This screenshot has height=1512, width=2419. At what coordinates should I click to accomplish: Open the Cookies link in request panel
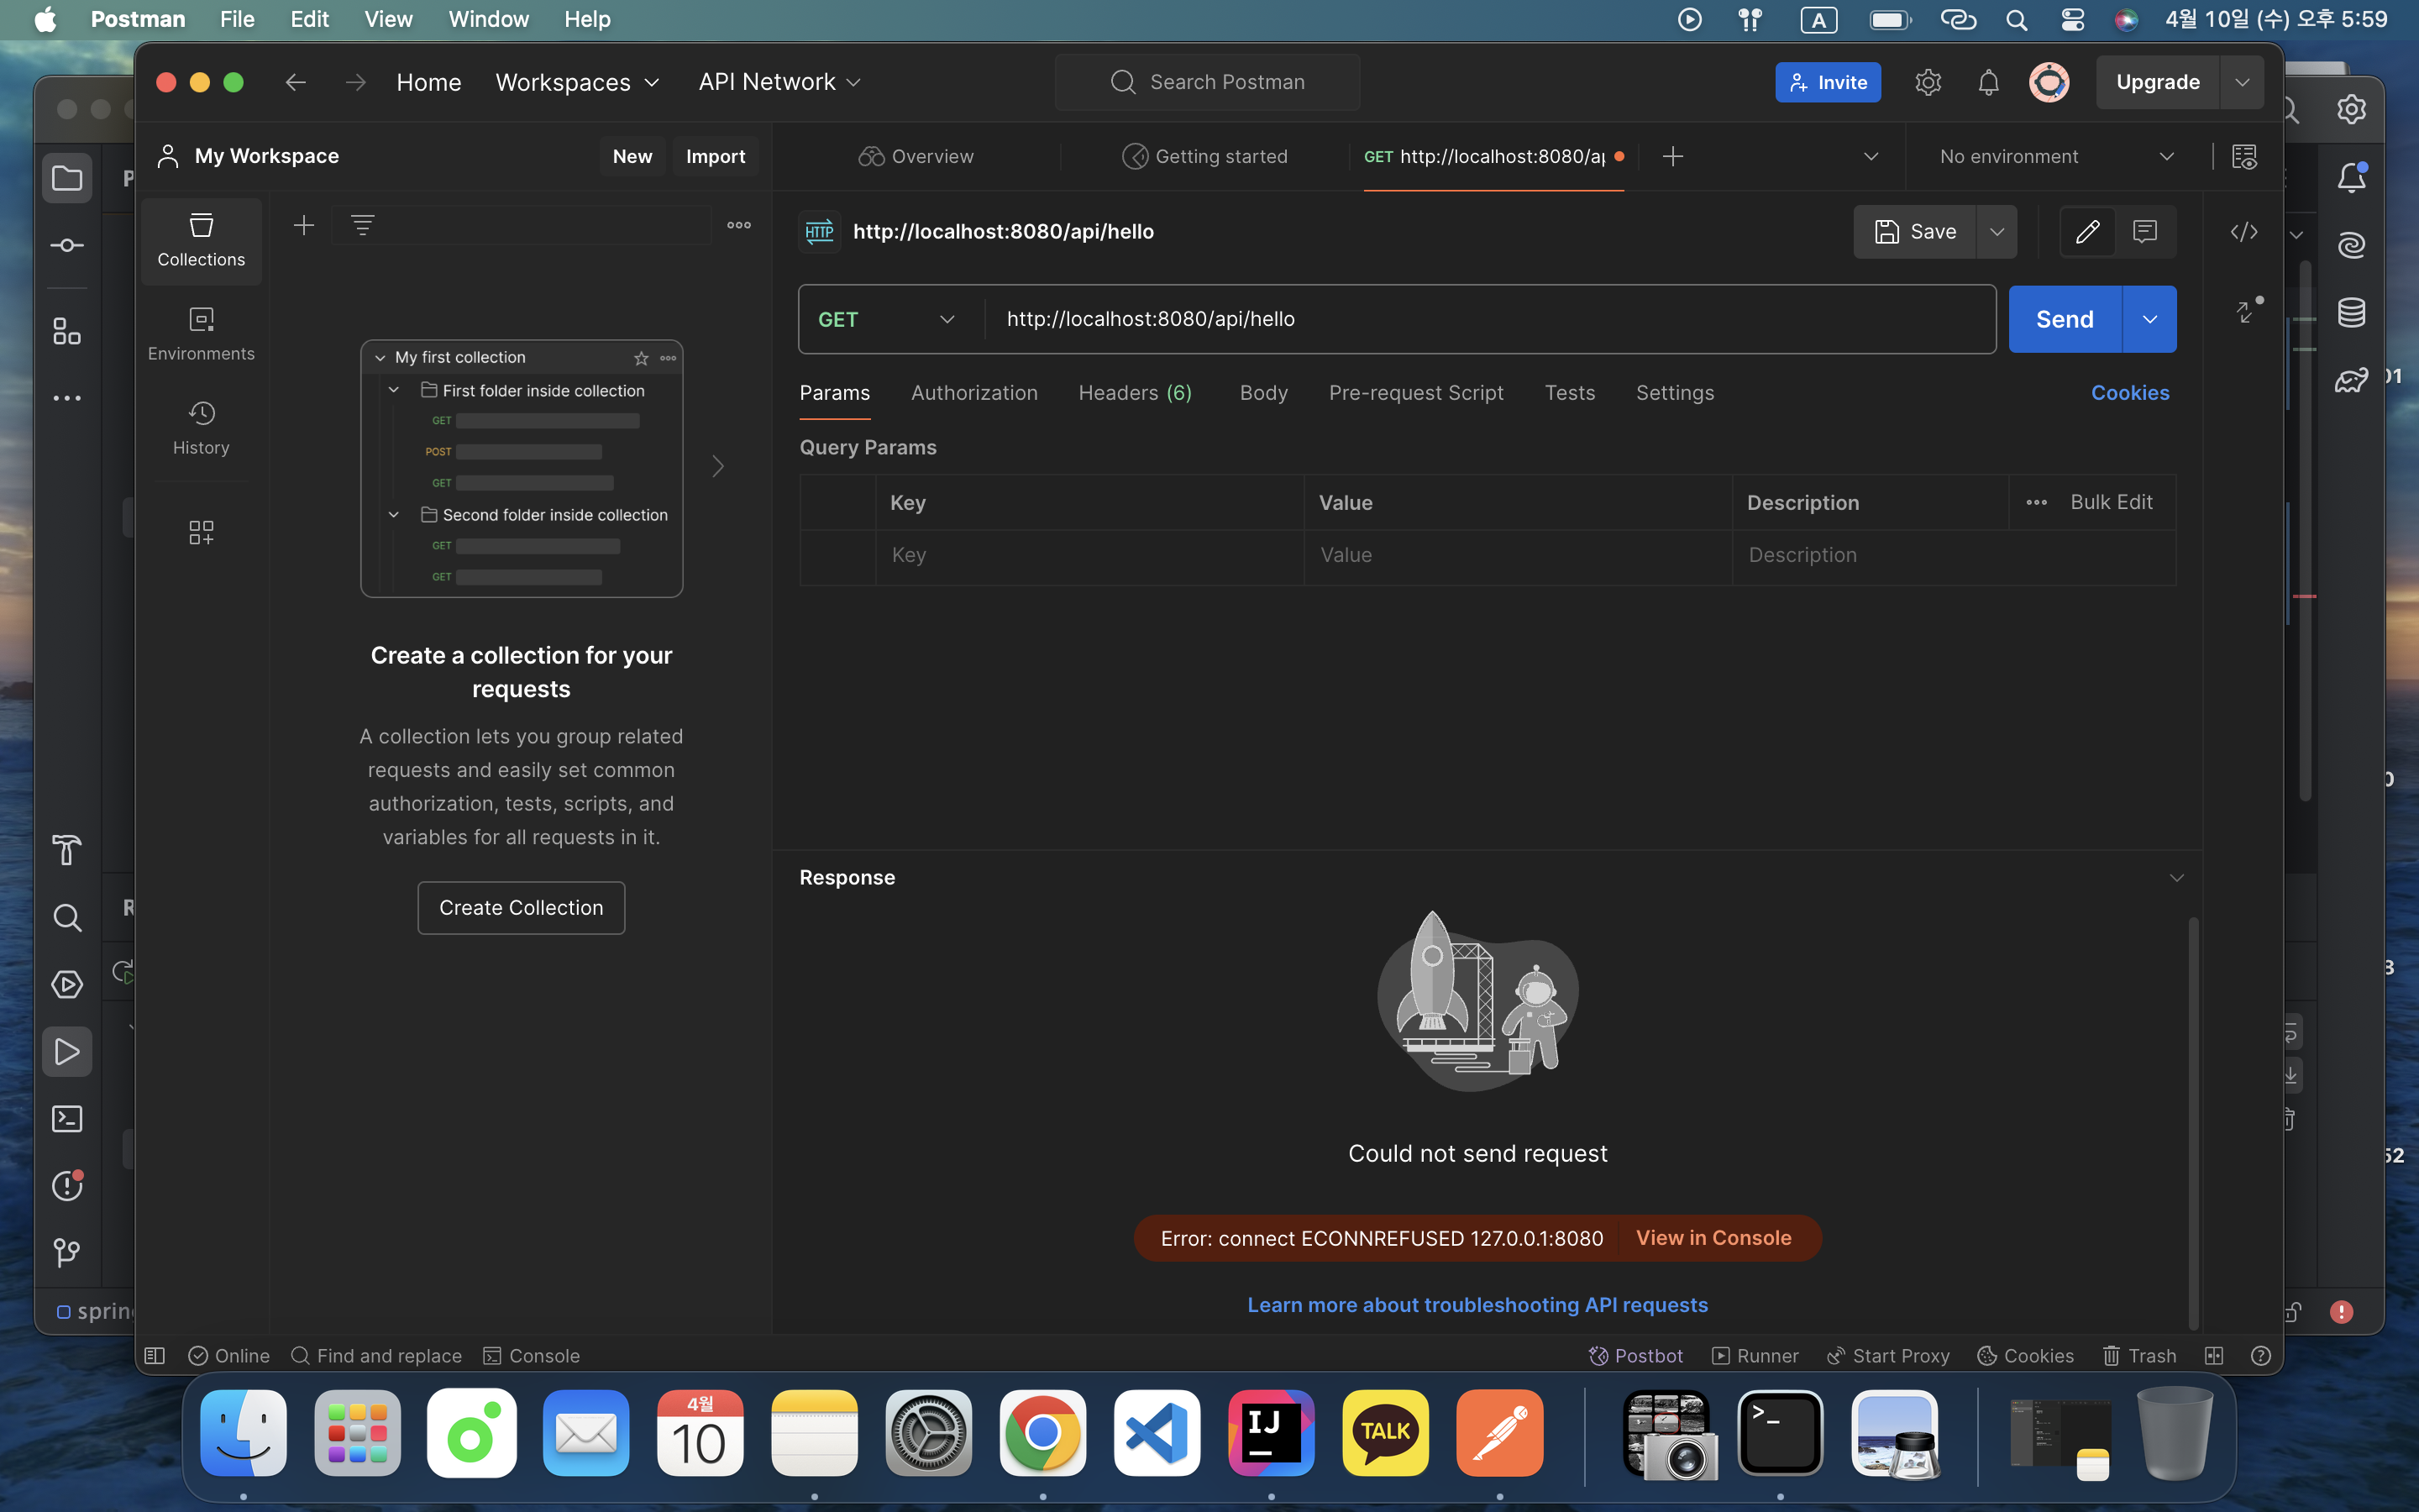coord(2130,393)
